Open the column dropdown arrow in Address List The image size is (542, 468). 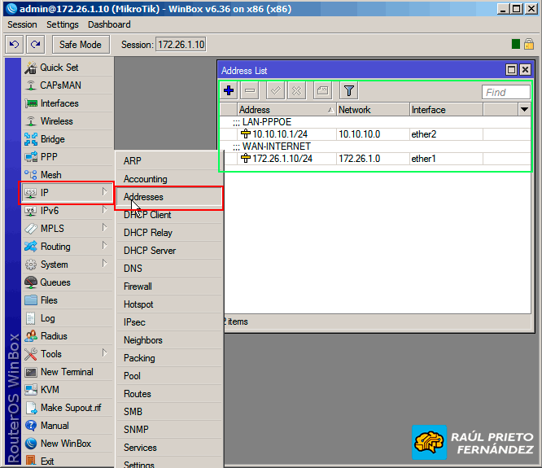tap(523, 109)
